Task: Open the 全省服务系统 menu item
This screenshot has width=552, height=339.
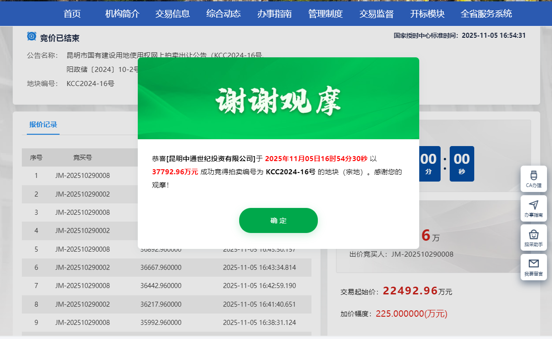Action: (x=487, y=14)
